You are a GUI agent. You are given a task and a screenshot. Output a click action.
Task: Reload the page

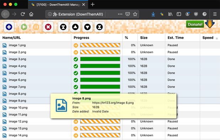point(23,14)
